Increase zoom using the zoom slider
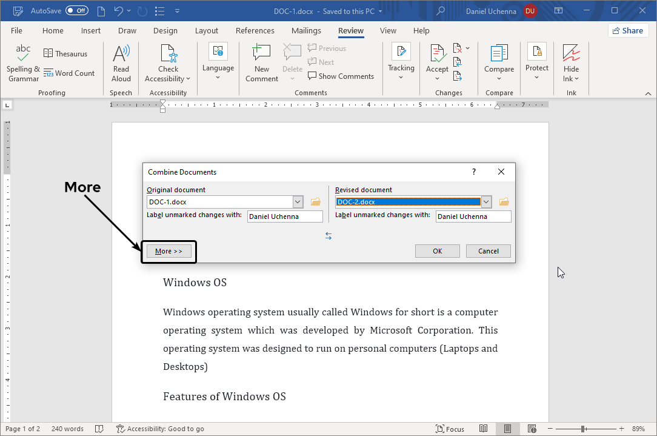This screenshot has height=436, width=657. click(x=622, y=429)
